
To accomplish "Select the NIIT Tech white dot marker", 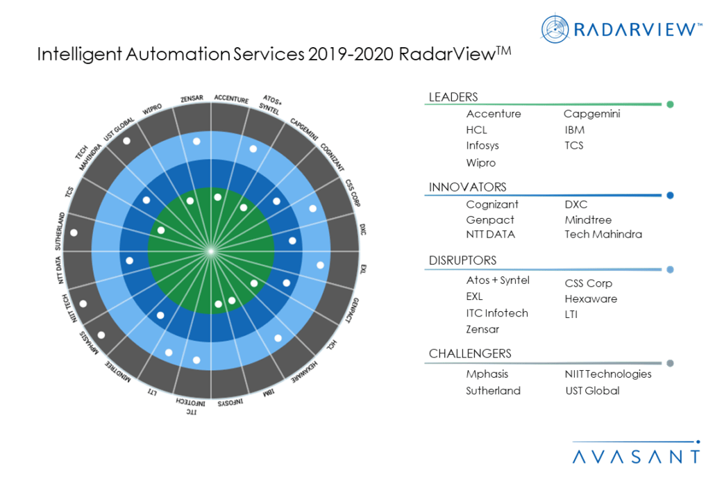I will click(x=83, y=303).
